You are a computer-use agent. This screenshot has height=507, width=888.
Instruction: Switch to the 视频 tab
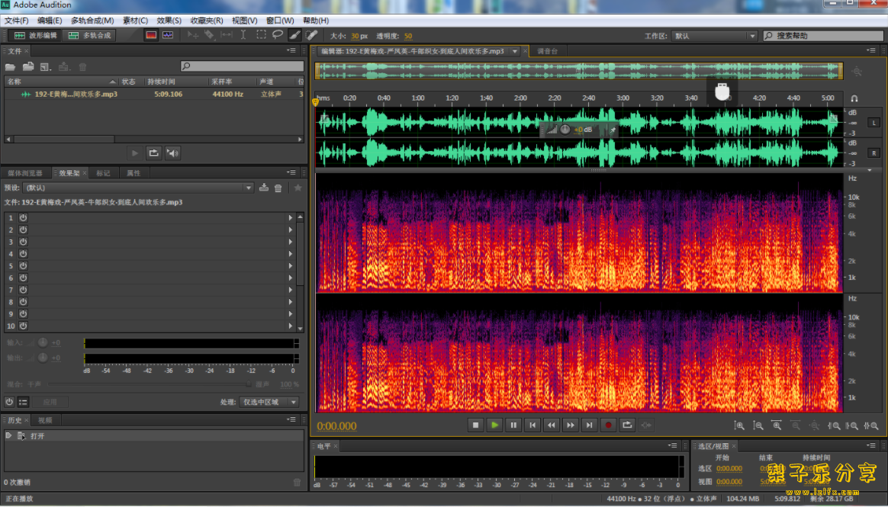click(45, 420)
